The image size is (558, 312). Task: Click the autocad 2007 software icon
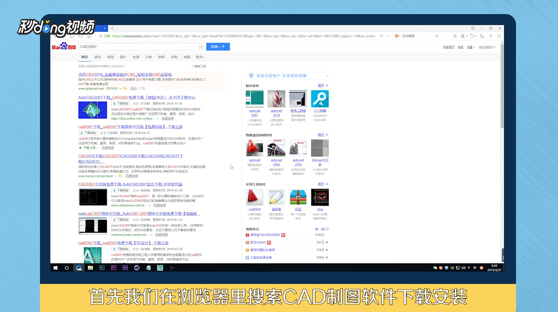click(x=255, y=99)
